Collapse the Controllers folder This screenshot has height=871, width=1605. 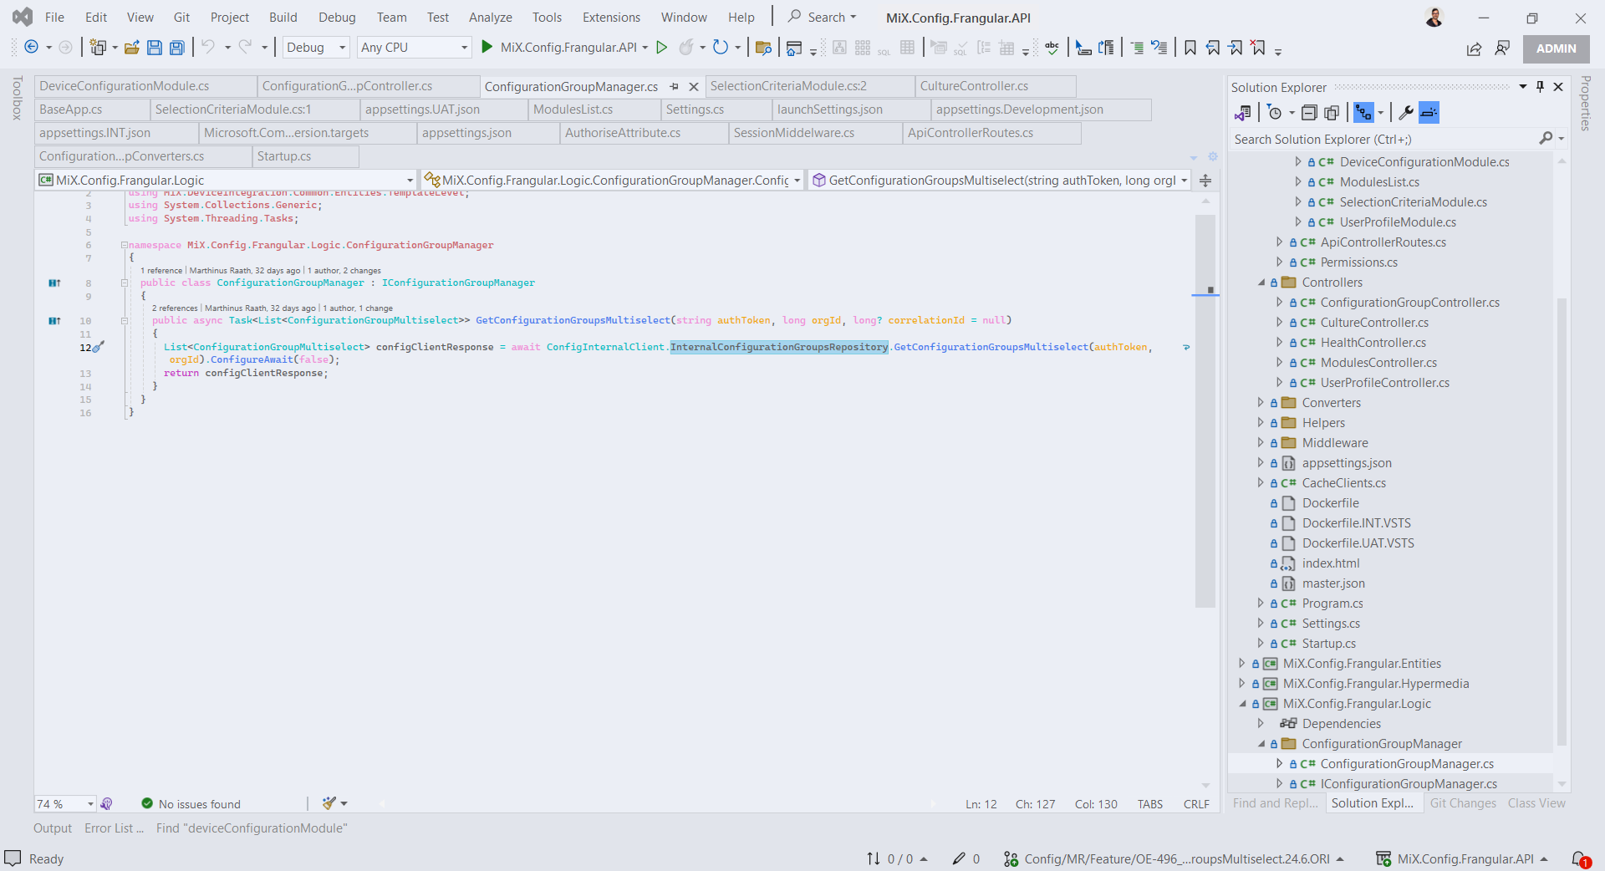[x=1261, y=283]
